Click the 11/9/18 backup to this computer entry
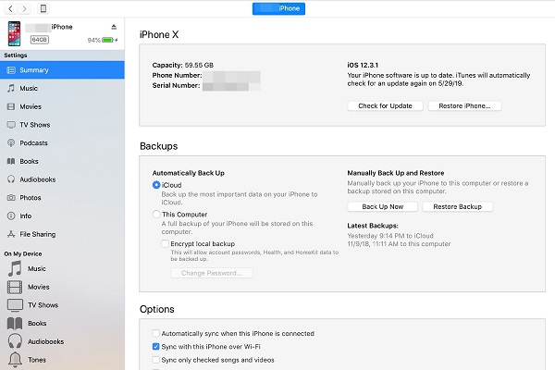The width and height of the screenshot is (555, 370). point(399,243)
